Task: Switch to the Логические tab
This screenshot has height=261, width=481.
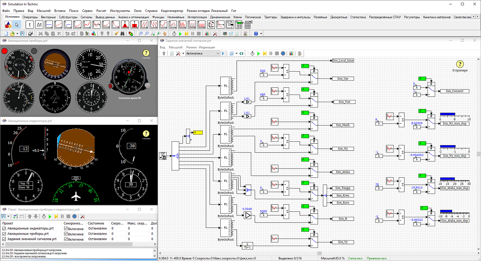Action: coord(253,17)
